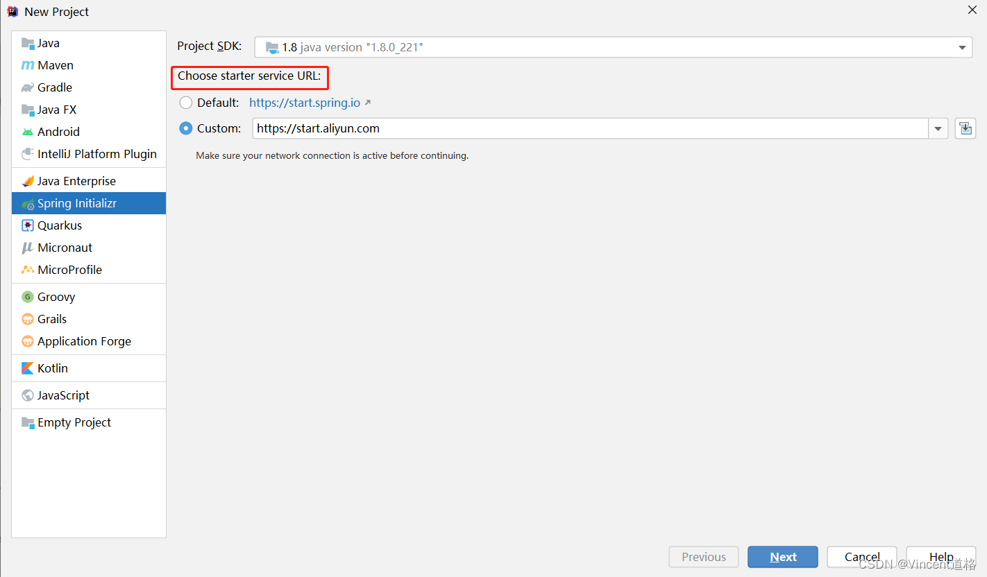
Task: Choose the Micronaut project generator
Action: point(65,247)
